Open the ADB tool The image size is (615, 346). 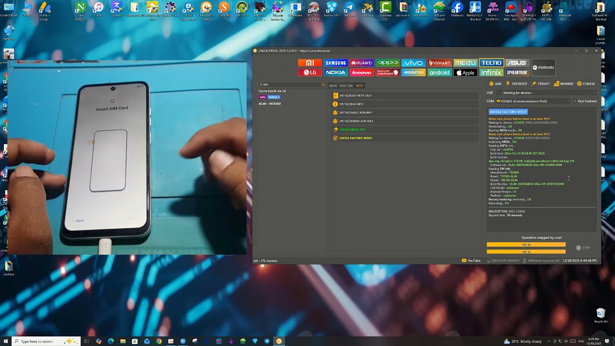(x=495, y=84)
